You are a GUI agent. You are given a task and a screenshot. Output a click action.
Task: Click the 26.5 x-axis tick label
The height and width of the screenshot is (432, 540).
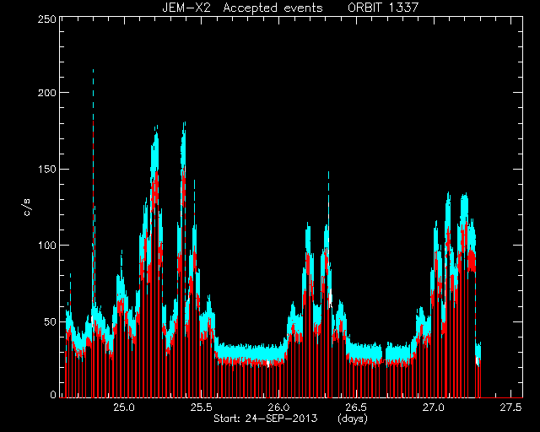[355, 408]
